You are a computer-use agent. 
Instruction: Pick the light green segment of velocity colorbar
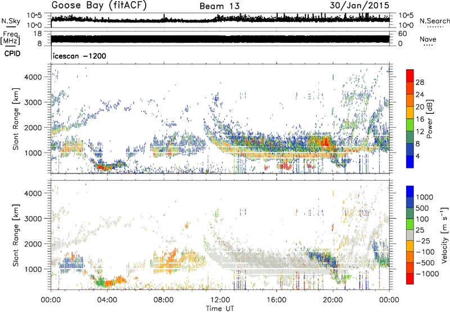(410, 224)
